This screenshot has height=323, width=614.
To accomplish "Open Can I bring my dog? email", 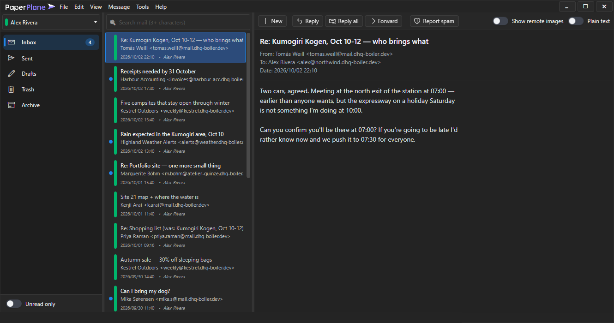I will (x=175, y=298).
